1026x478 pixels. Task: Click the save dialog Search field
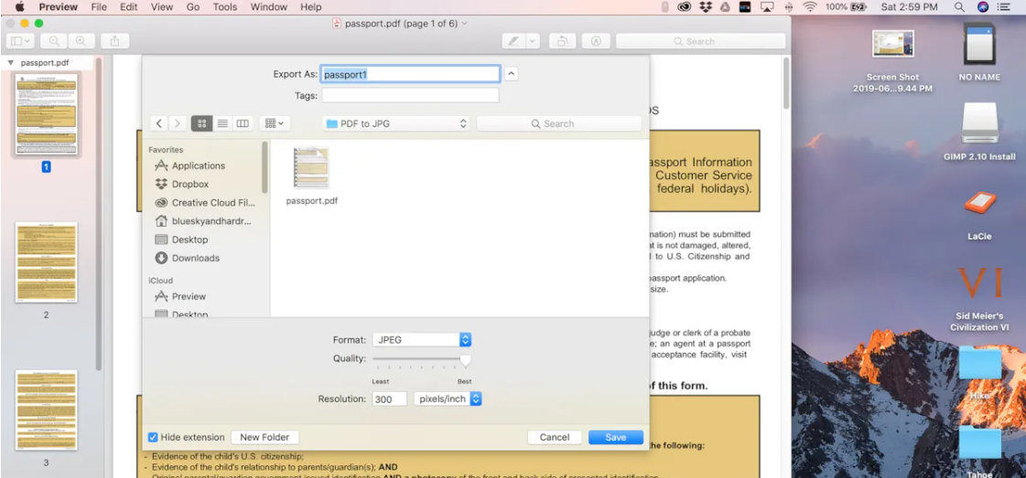coord(559,123)
